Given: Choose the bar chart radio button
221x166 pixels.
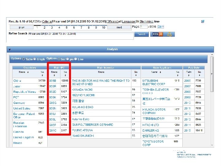Looking at the screenshot, I should (x=59, y=59).
